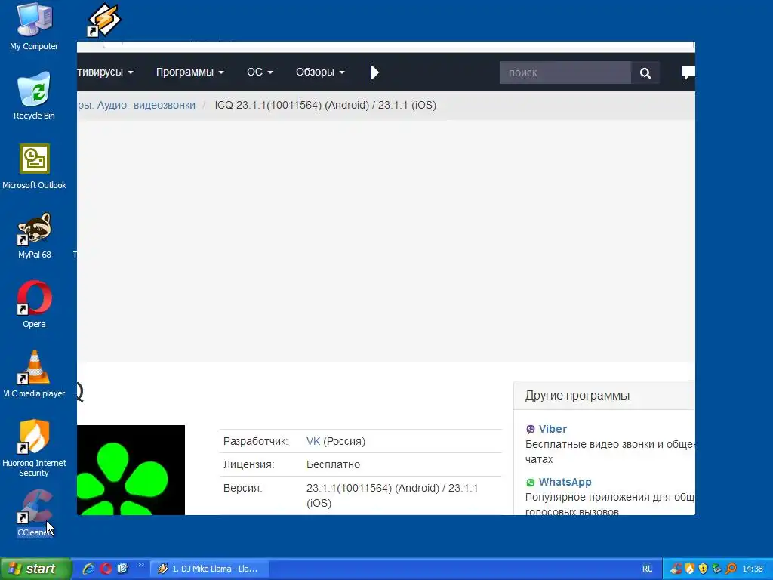
Task: Open the Start menu
Action: click(36, 569)
